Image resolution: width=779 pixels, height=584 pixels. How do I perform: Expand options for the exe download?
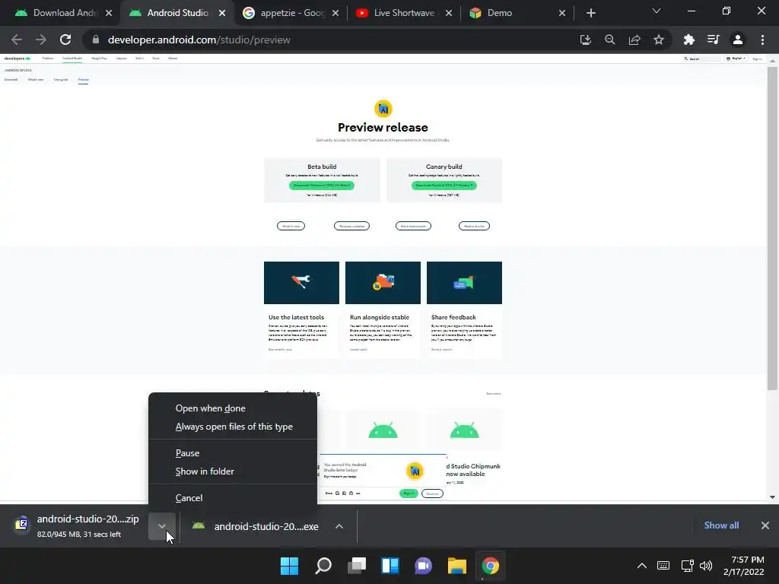click(x=339, y=526)
